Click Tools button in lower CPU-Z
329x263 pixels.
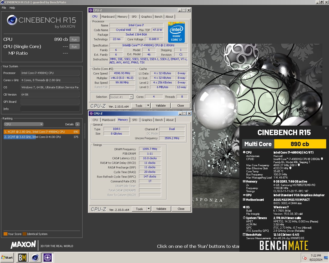(x=139, y=209)
